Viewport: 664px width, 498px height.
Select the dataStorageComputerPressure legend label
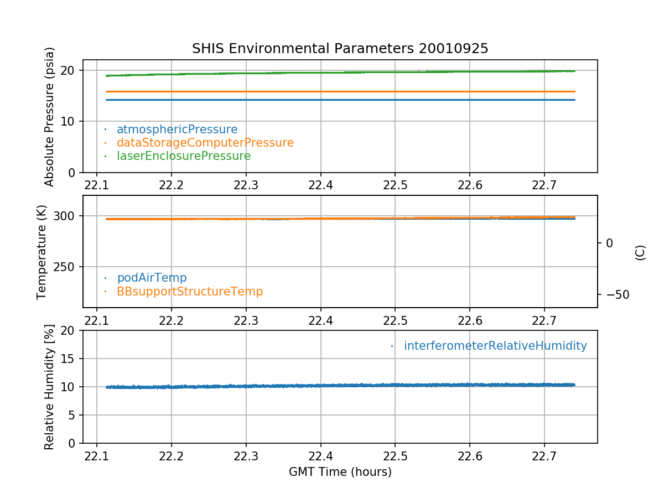coord(205,143)
